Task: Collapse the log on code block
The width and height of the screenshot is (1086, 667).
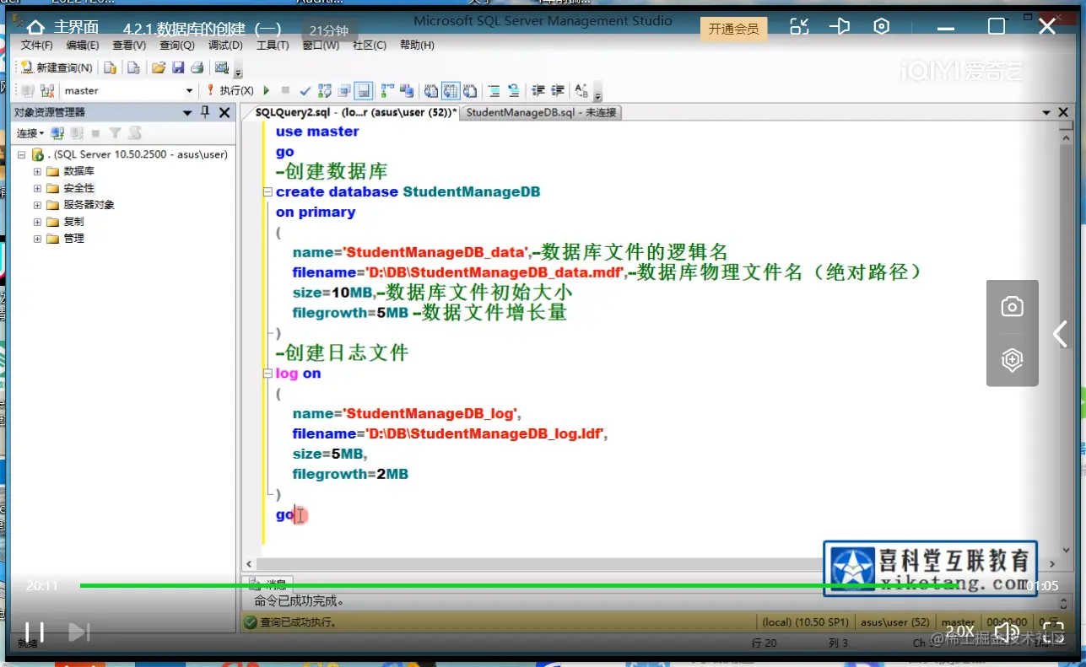Action: 267,374
